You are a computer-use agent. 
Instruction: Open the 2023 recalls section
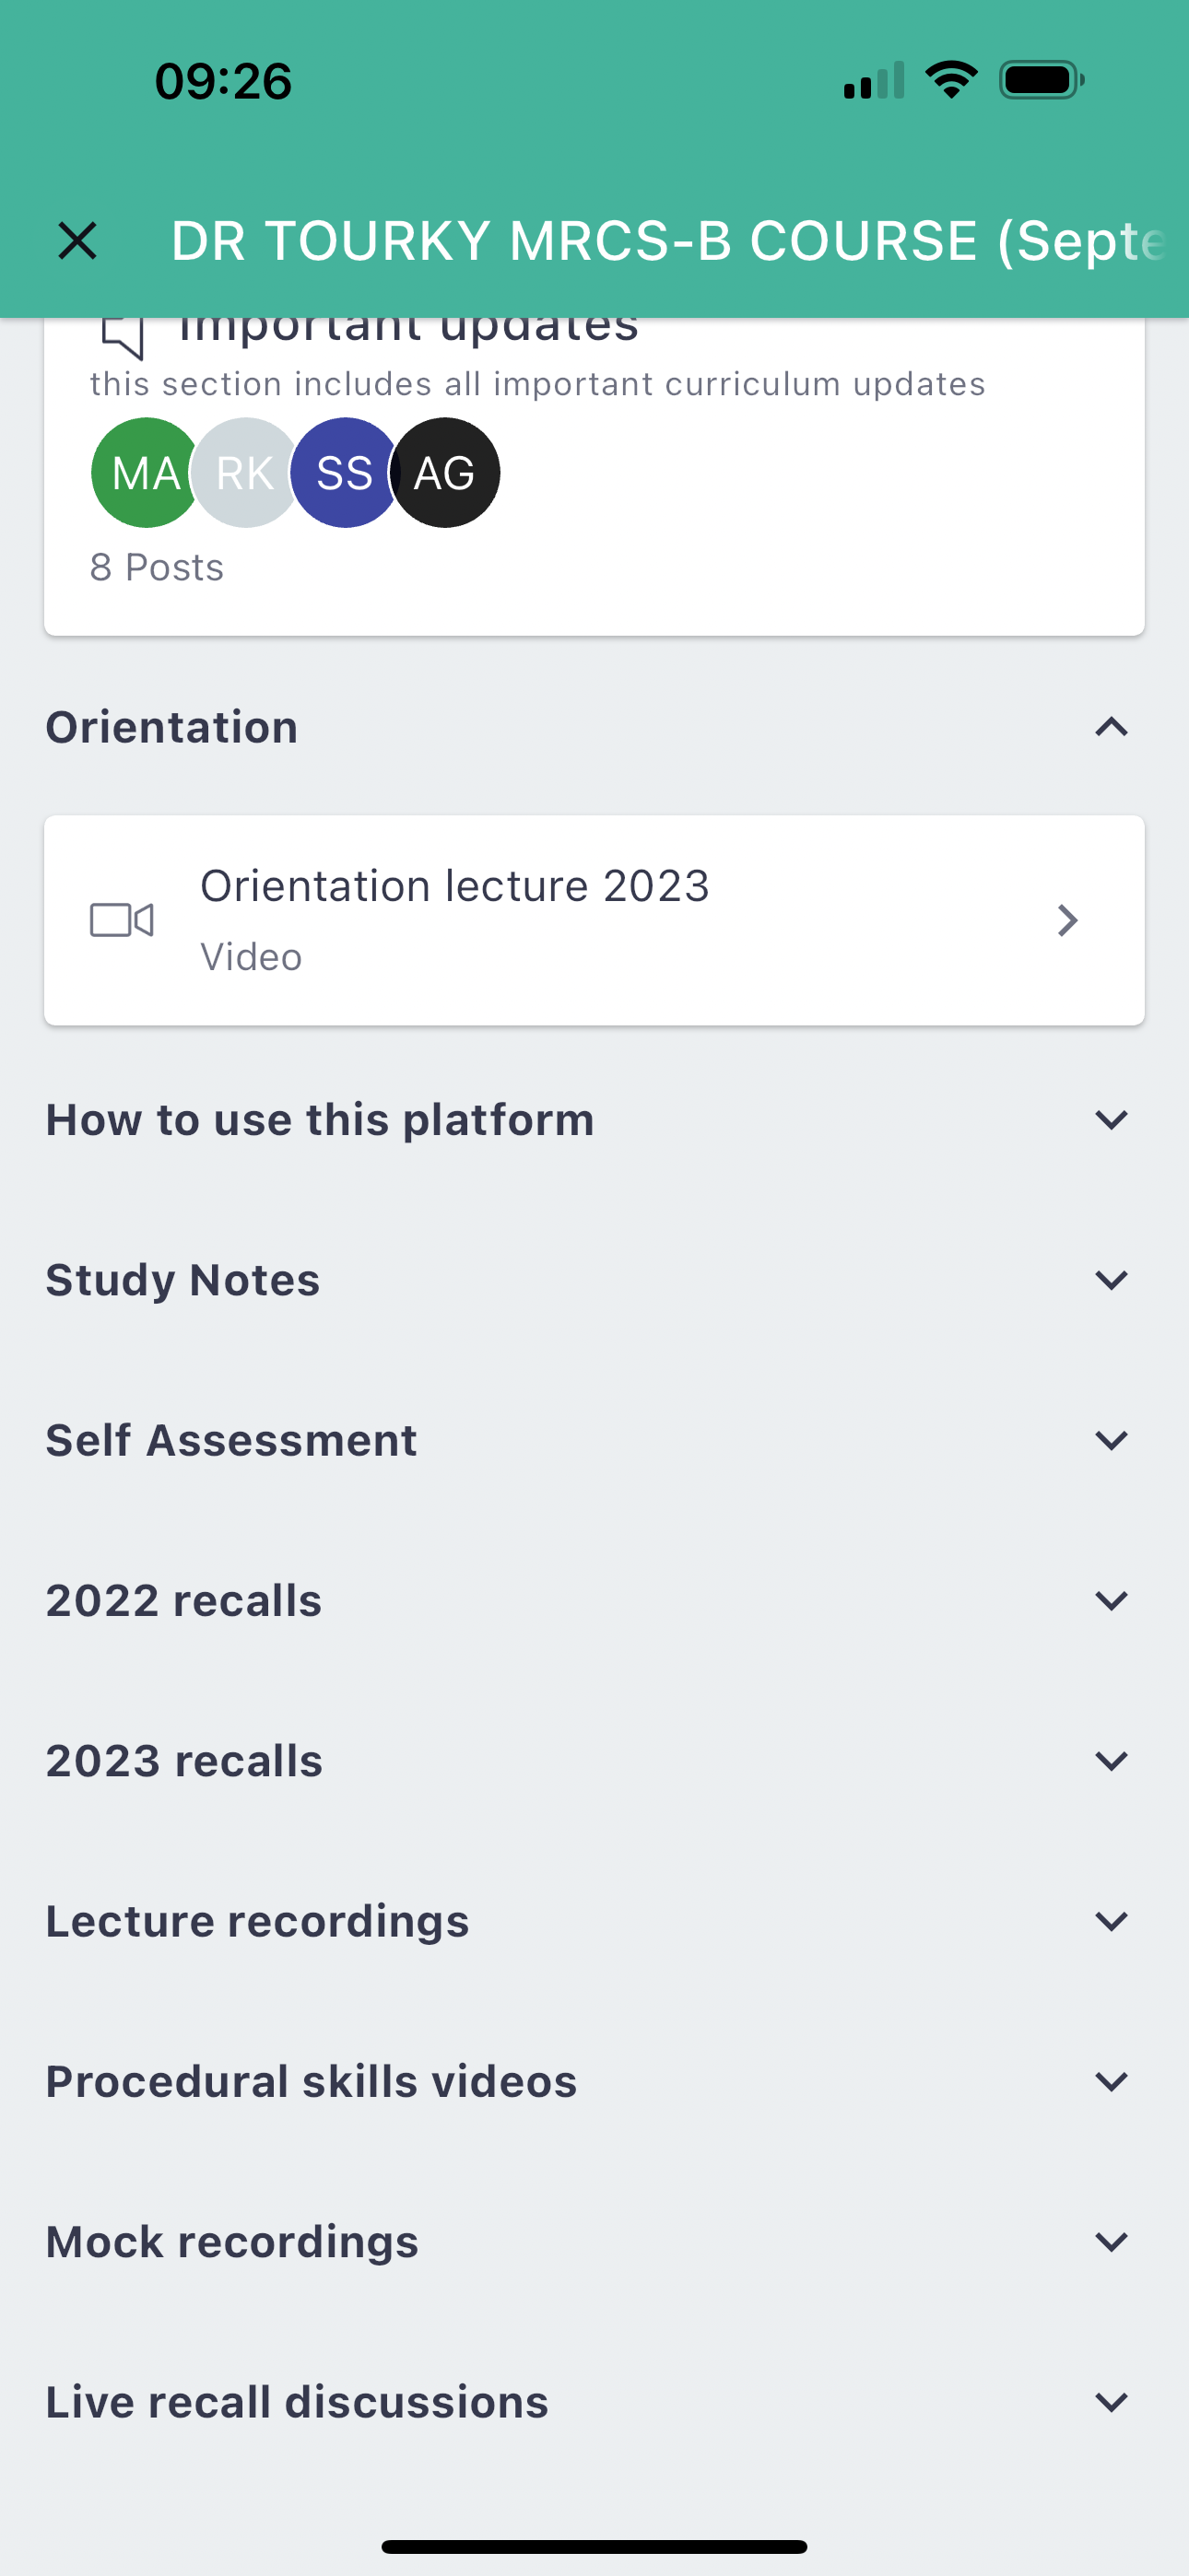click(x=1111, y=1761)
